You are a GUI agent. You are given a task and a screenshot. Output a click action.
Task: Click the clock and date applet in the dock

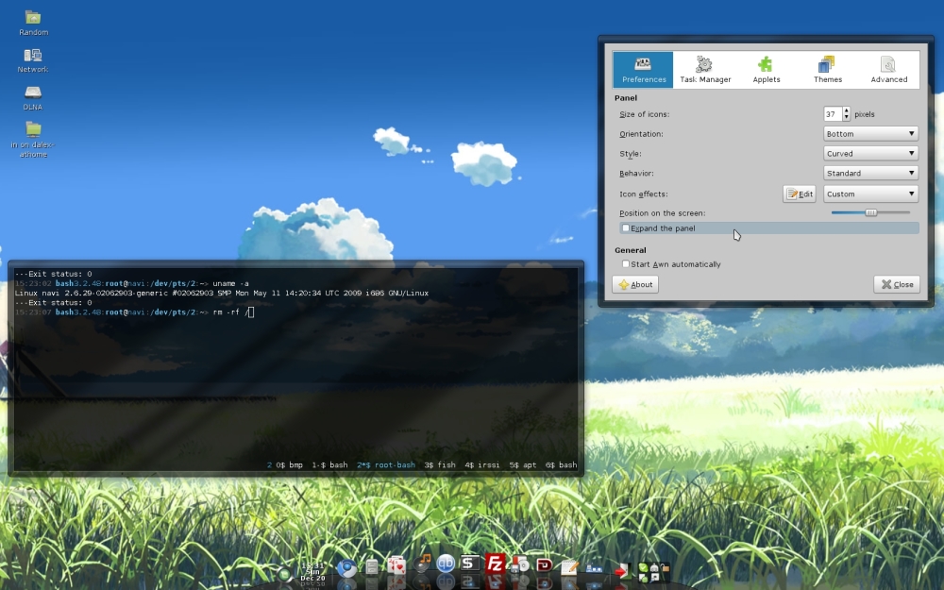[312, 571]
